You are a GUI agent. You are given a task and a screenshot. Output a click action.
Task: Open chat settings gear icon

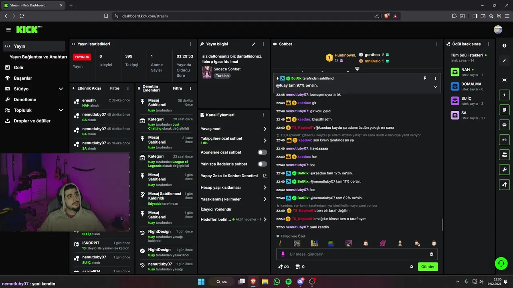click(x=412, y=267)
